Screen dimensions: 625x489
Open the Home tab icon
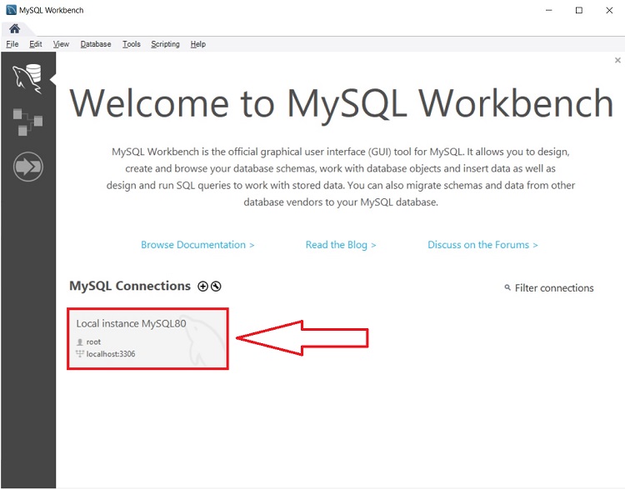click(x=15, y=28)
